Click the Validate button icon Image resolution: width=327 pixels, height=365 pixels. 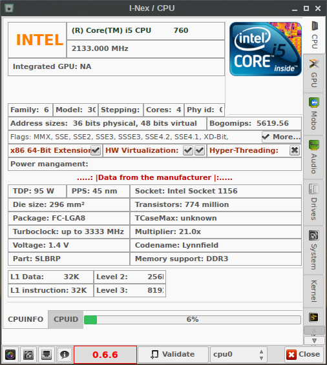(x=154, y=355)
